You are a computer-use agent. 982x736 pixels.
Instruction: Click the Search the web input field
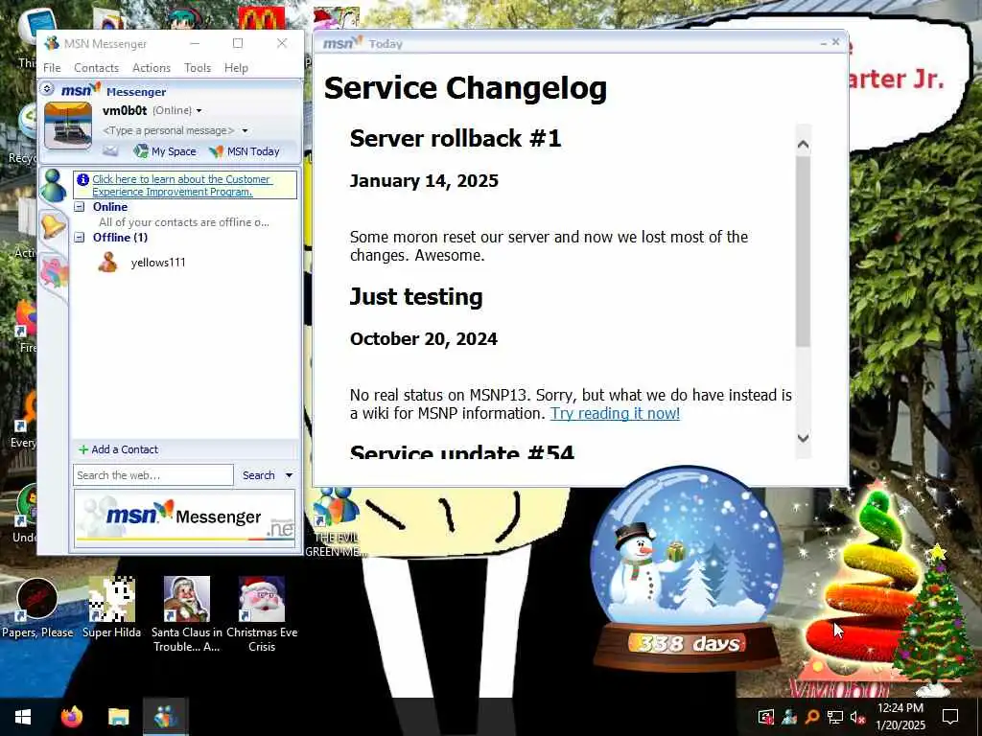(153, 475)
